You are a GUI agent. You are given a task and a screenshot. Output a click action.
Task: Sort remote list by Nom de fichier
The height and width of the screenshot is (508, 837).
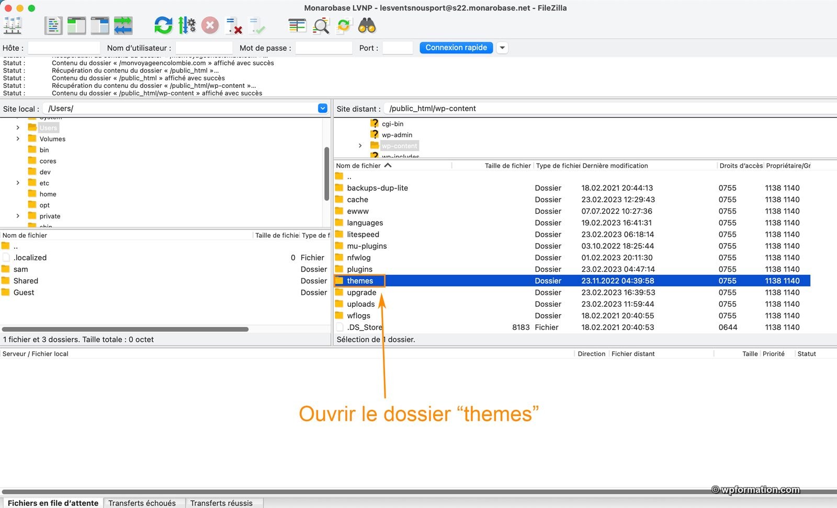393,166
